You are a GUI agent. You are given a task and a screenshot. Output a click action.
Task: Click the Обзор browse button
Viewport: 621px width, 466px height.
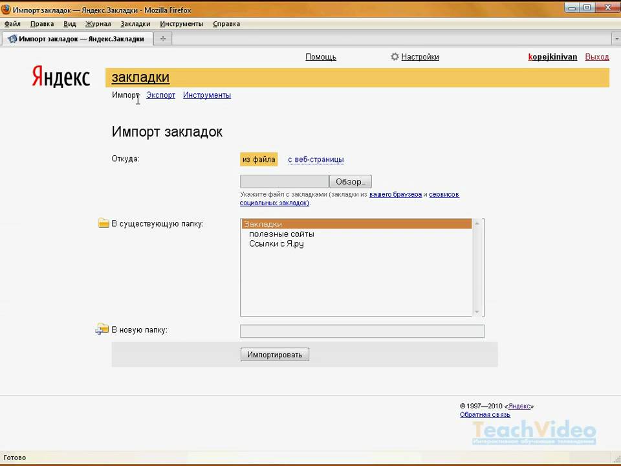351,181
